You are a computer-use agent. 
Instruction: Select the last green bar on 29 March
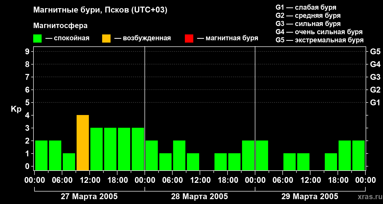point(358,155)
